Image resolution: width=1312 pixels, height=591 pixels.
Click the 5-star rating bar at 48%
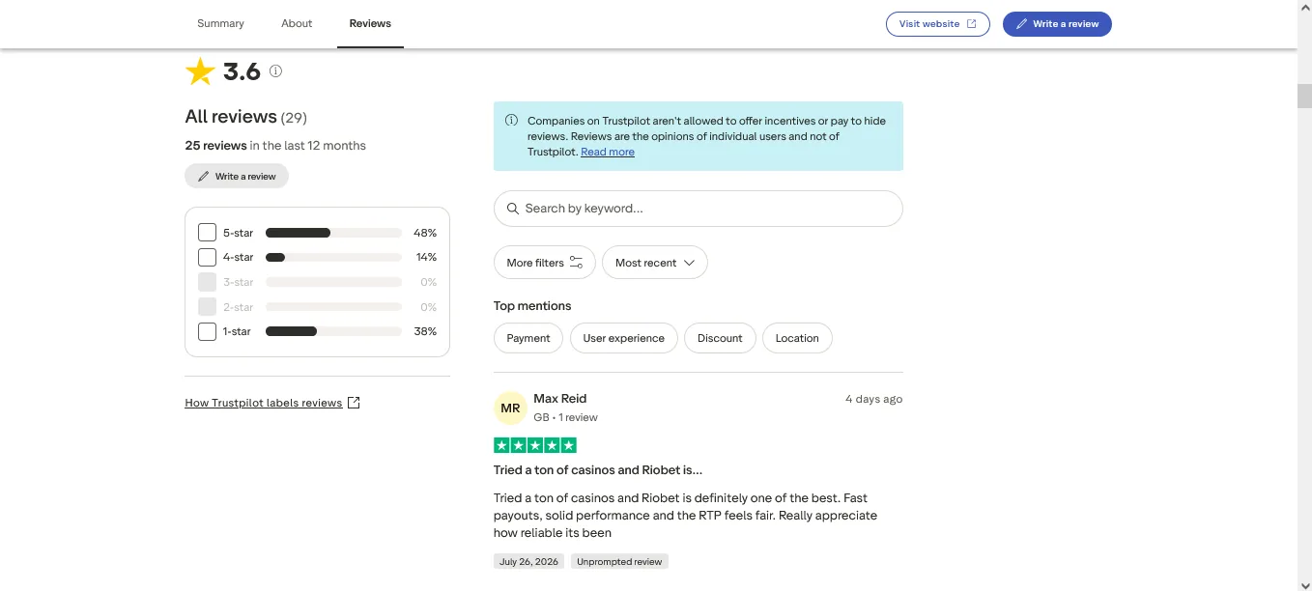tap(333, 233)
